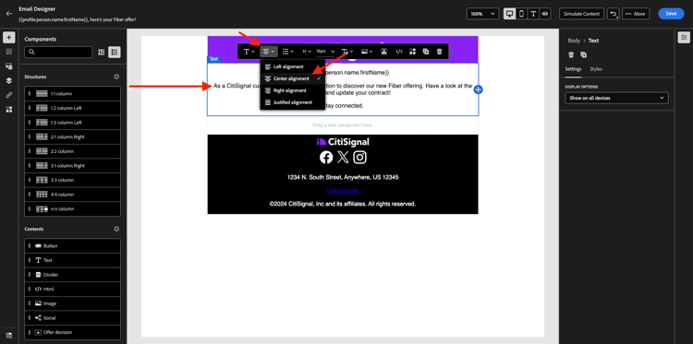693x344 pixels.
Task: Click the Unsubscribe link in footer
Action: pyautogui.click(x=343, y=191)
